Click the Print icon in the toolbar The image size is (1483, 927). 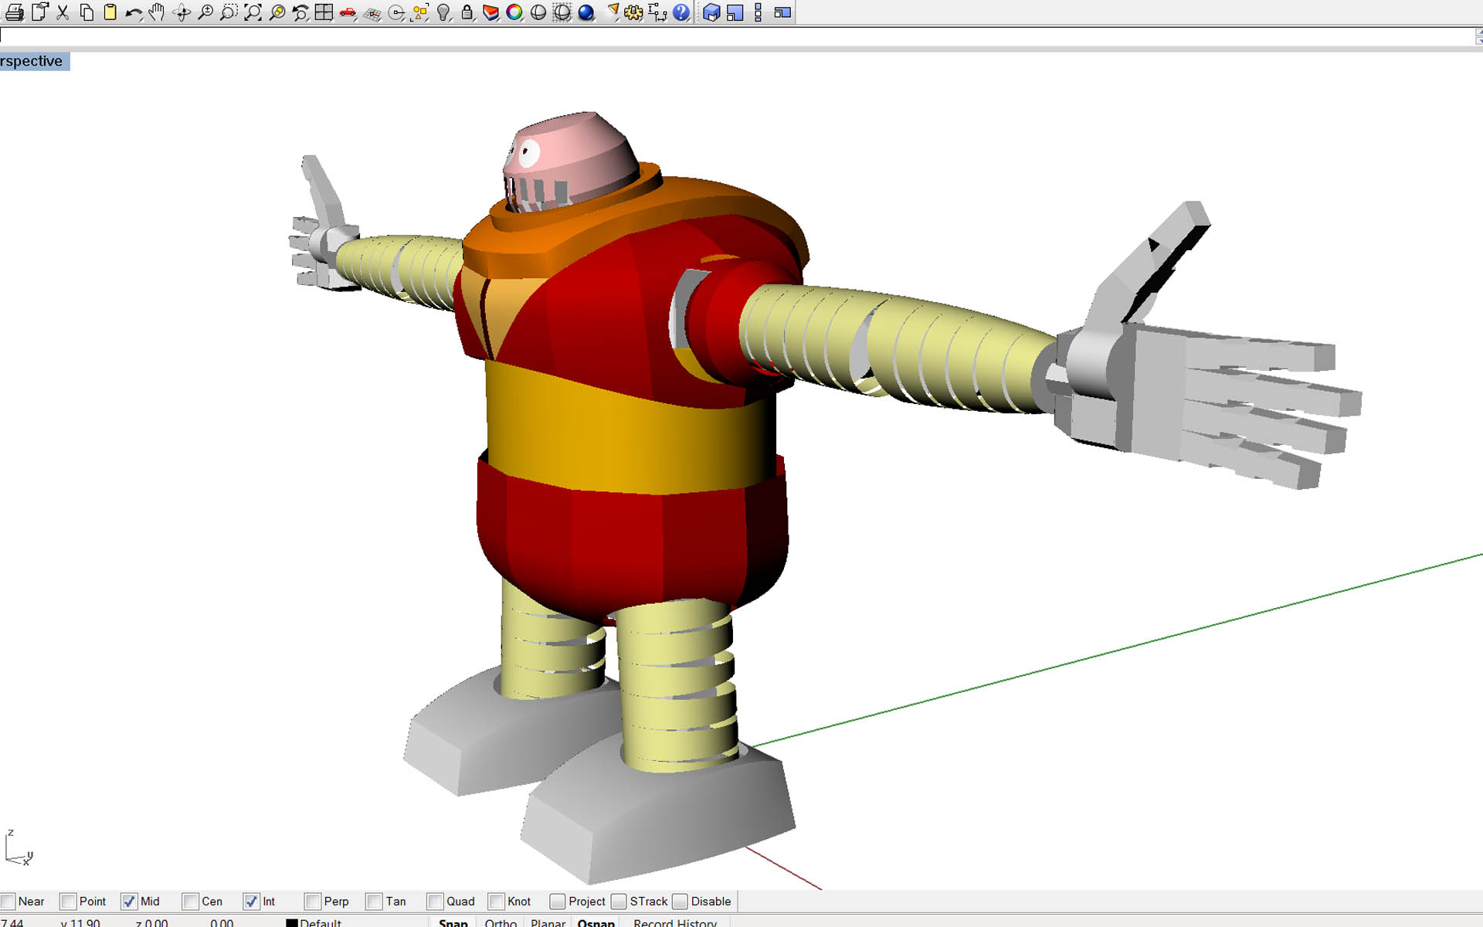[x=14, y=12]
